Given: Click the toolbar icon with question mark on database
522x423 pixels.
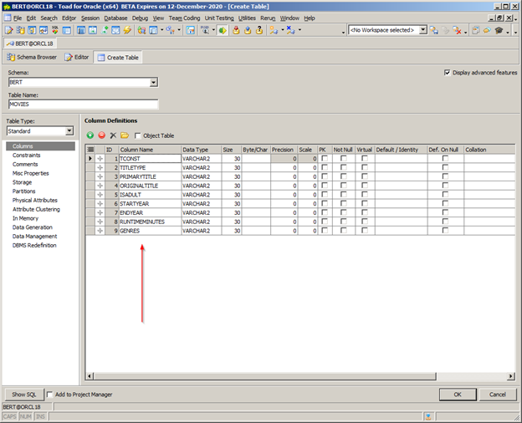Looking at the screenshot, I should (259, 30).
